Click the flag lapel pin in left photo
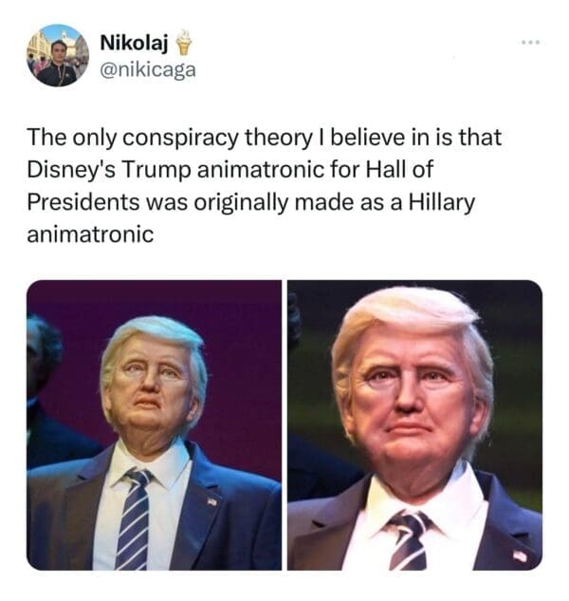 211,501
